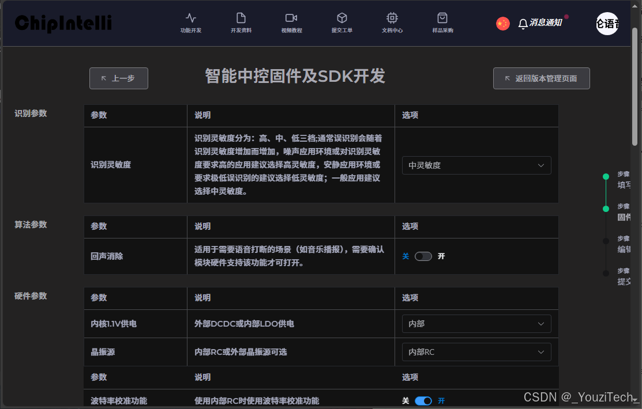Disable the 波特率校准功能 toggle

pos(423,400)
